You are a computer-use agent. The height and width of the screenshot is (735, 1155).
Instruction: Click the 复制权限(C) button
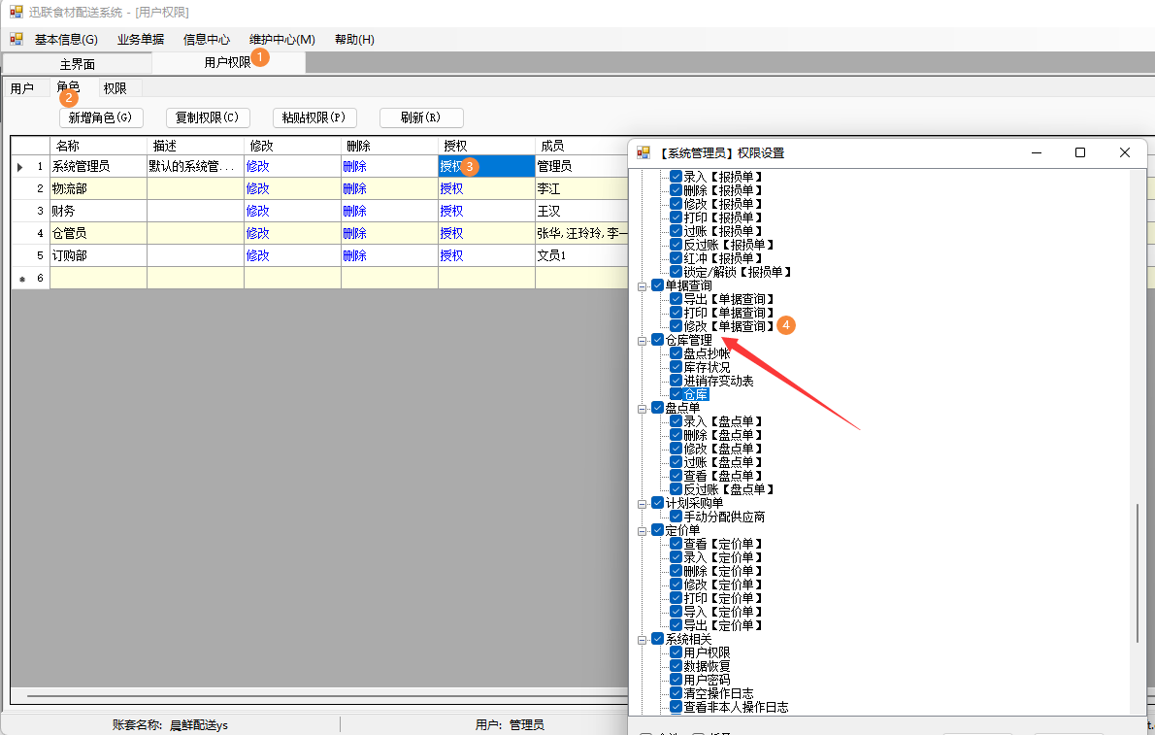click(x=208, y=117)
